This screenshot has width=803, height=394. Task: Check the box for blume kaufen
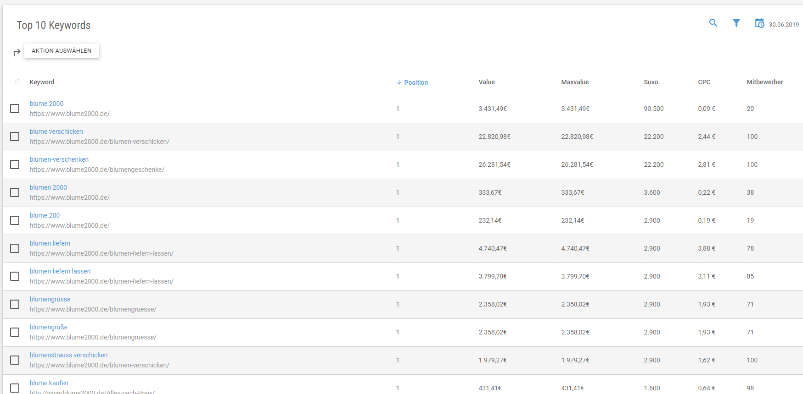tap(15, 388)
